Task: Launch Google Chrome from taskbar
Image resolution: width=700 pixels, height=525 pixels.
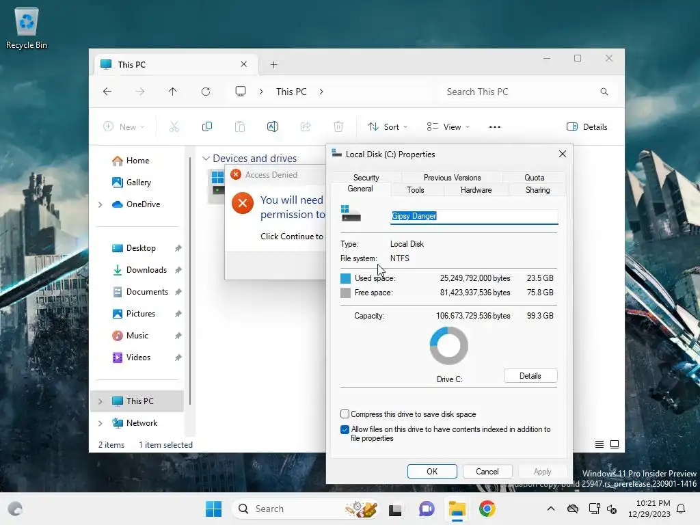Action: (x=487, y=509)
